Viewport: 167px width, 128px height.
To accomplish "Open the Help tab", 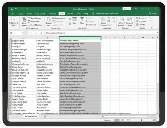I will pyautogui.click(x=86, y=14).
